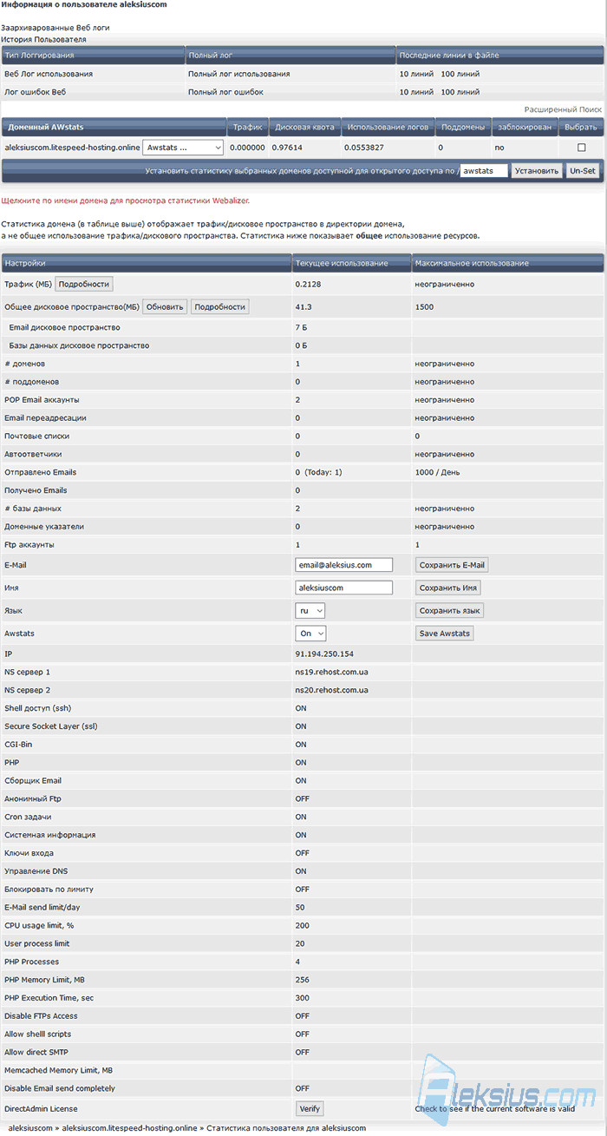The width and height of the screenshot is (607, 1136).
Task: Click Сохранить язык button
Action: 449,611
